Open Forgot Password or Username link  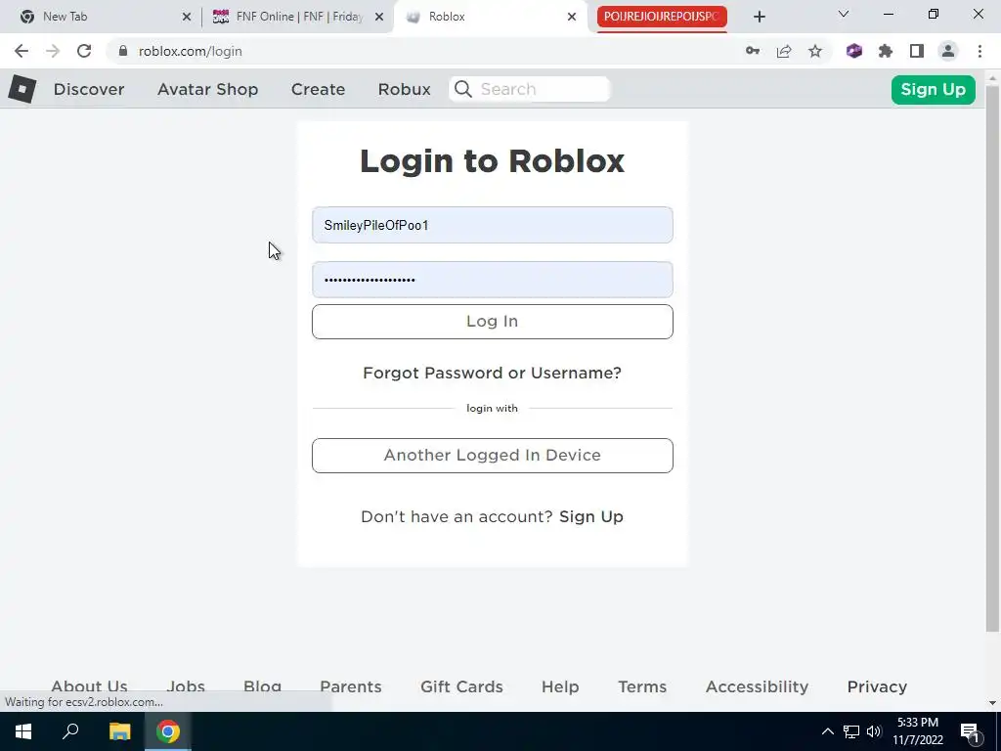pos(493,373)
